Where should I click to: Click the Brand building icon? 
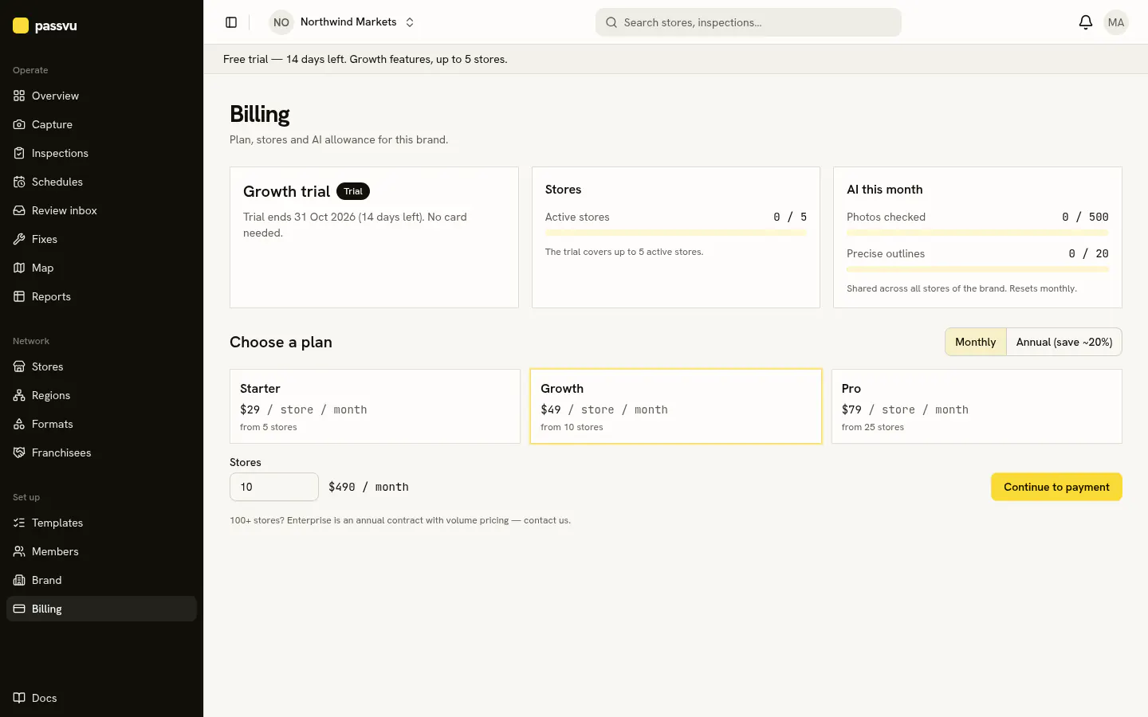tap(19, 580)
